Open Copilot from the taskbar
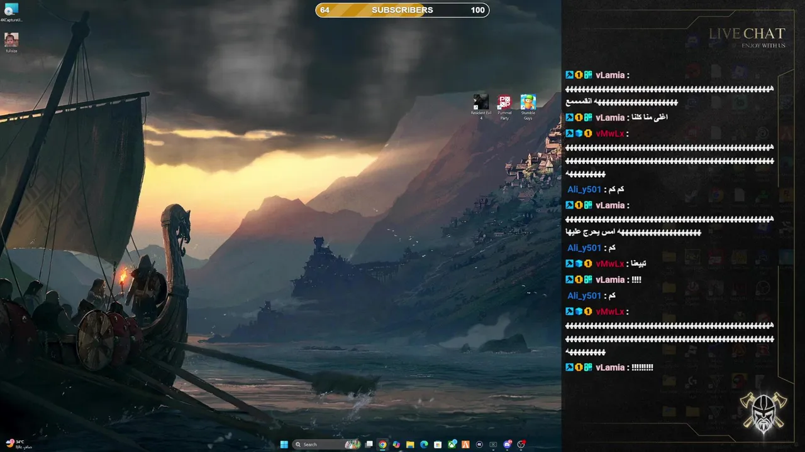This screenshot has width=805, height=452. coord(396,444)
